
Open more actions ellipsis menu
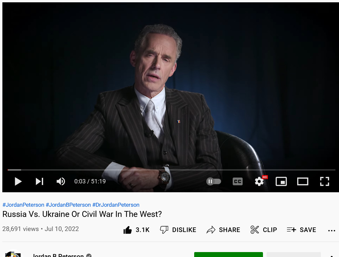[331, 231]
